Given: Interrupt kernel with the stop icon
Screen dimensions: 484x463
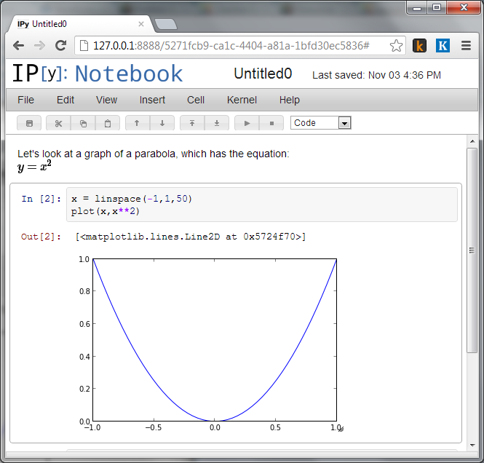Looking at the screenshot, I should 271,123.
